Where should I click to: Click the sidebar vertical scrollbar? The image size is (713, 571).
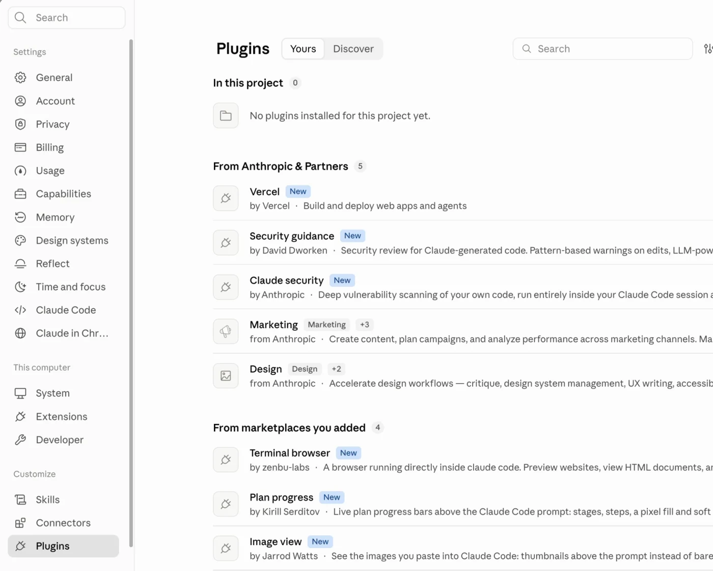(131, 293)
